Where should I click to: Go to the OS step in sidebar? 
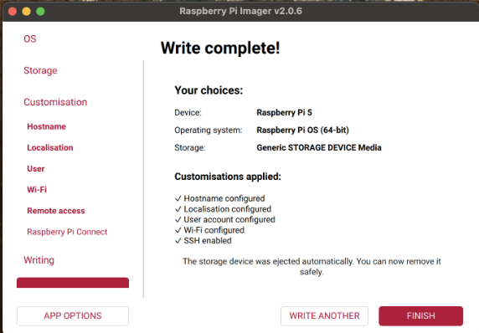(30, 39)
